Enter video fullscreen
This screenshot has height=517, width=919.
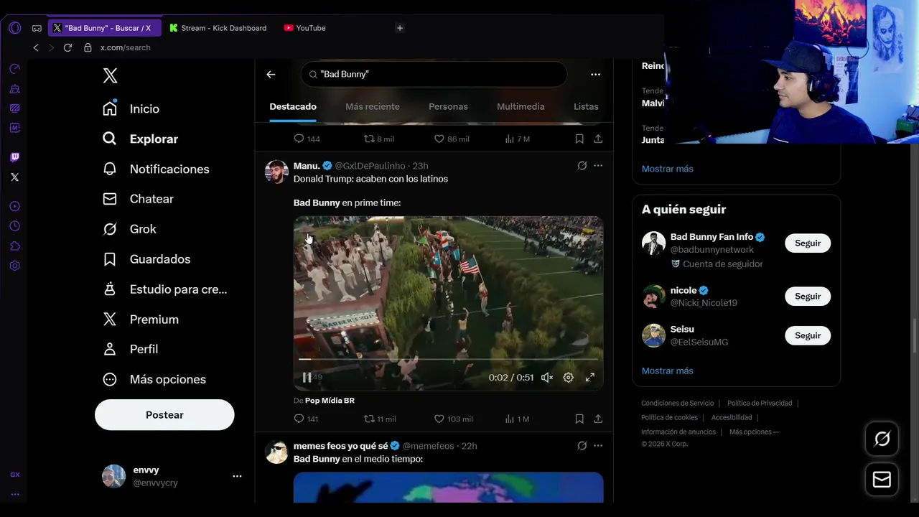[590, 377]
